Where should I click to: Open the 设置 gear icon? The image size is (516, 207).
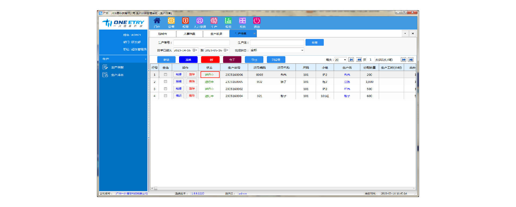pos(171,21)
